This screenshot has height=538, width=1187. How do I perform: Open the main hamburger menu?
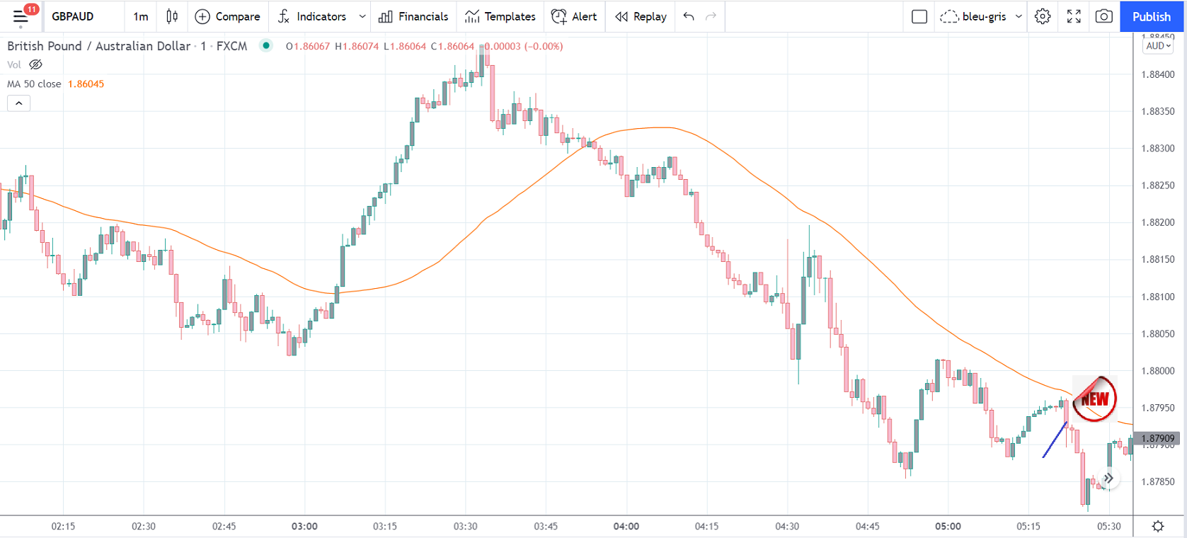click(21, 16)
